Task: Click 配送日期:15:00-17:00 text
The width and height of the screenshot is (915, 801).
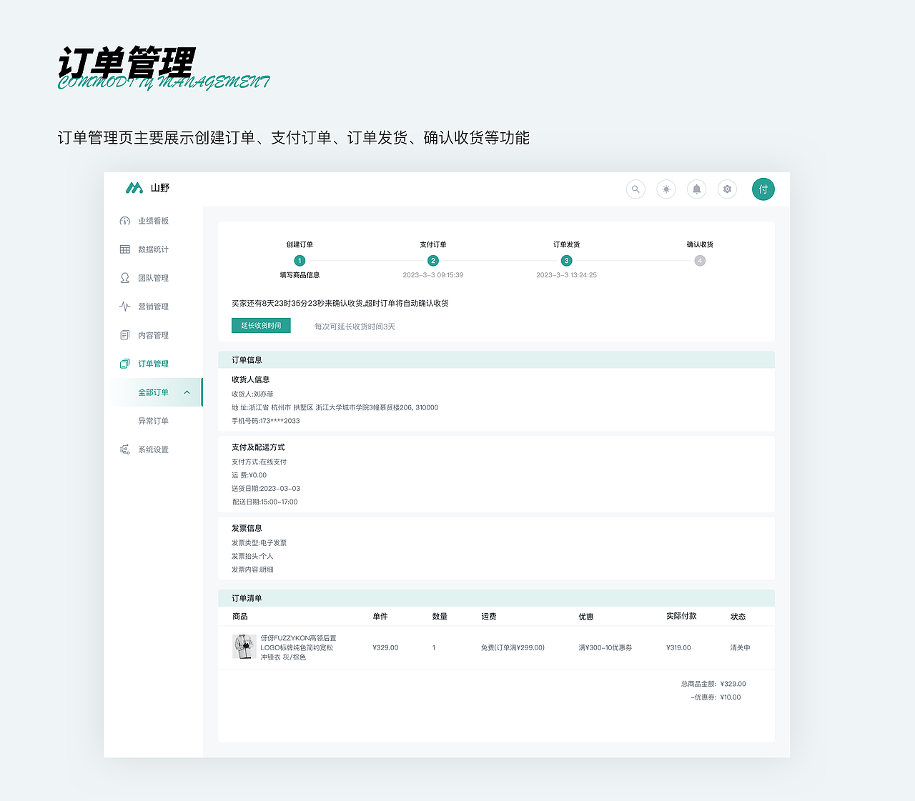Action: coord(264,502)
